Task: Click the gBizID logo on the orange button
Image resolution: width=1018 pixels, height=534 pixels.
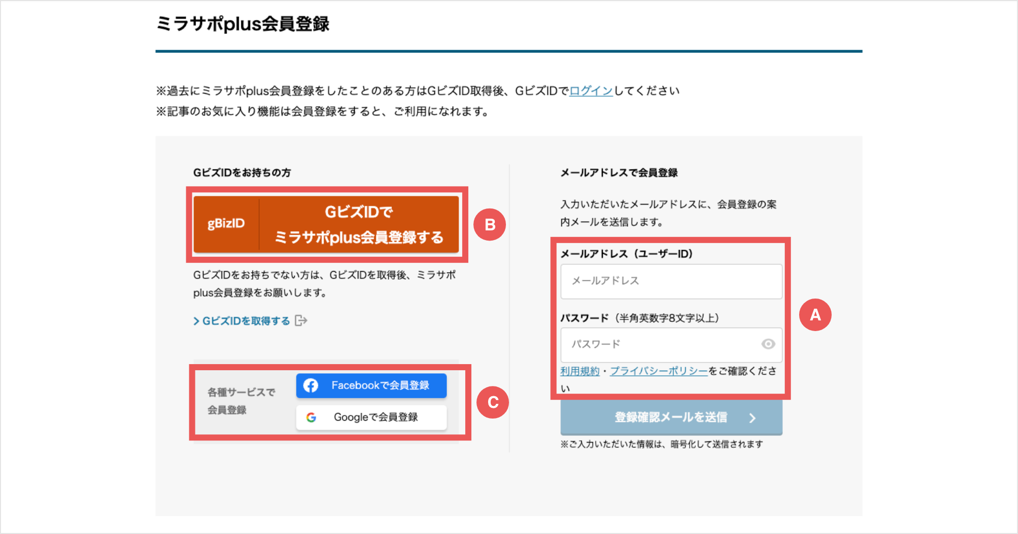Action: (226, 224)
